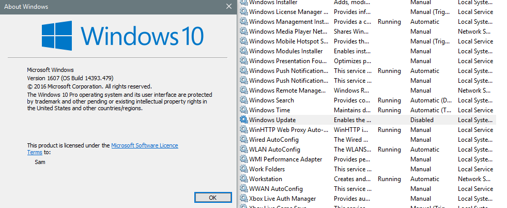The height and width of the screenshot is (208, 507).
Task: Click Network S... in the Workstation row
Action: point(474,179)
